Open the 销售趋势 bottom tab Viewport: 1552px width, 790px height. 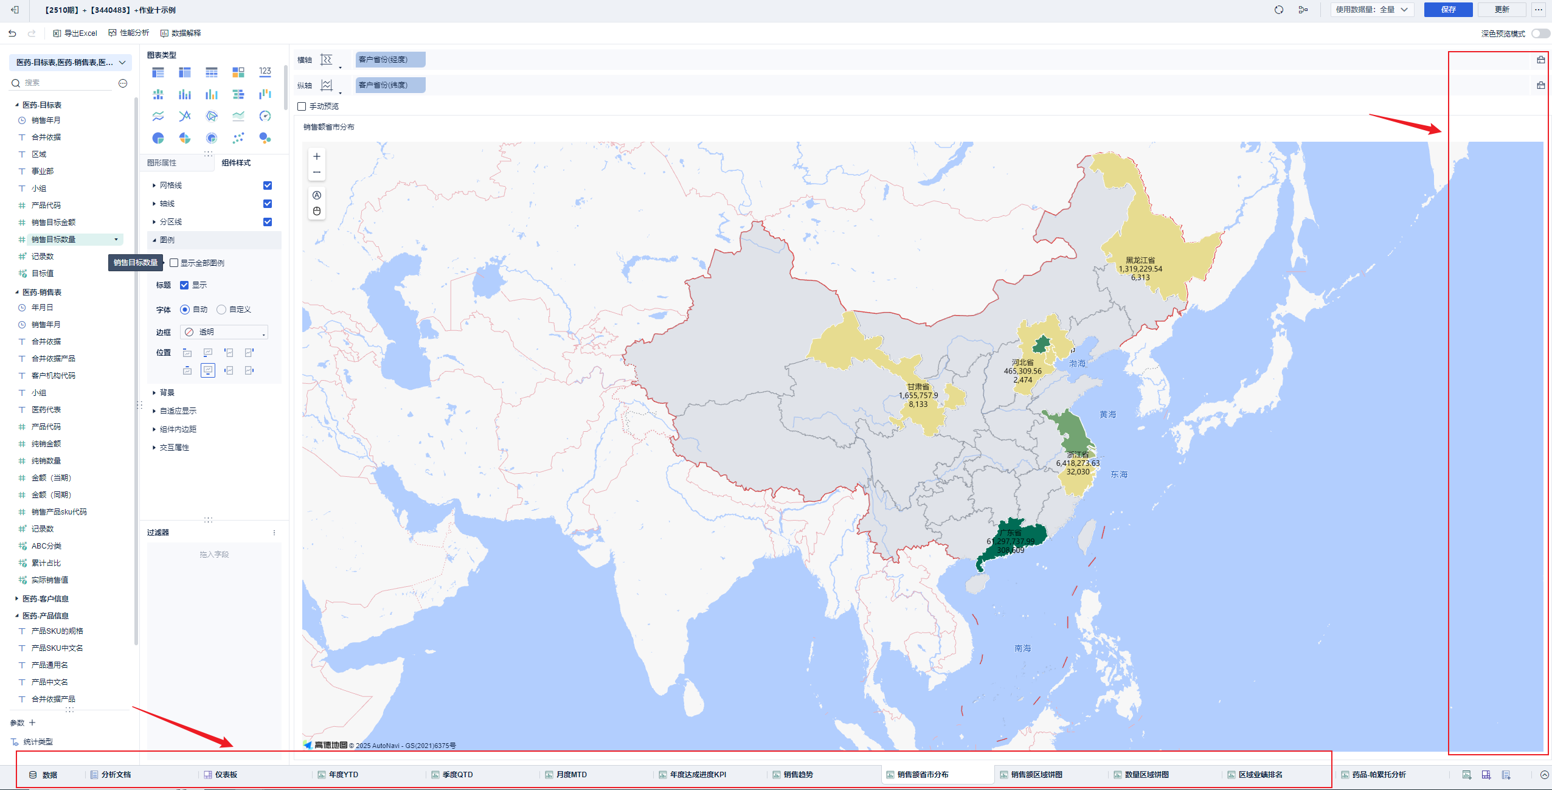point(797,775)
